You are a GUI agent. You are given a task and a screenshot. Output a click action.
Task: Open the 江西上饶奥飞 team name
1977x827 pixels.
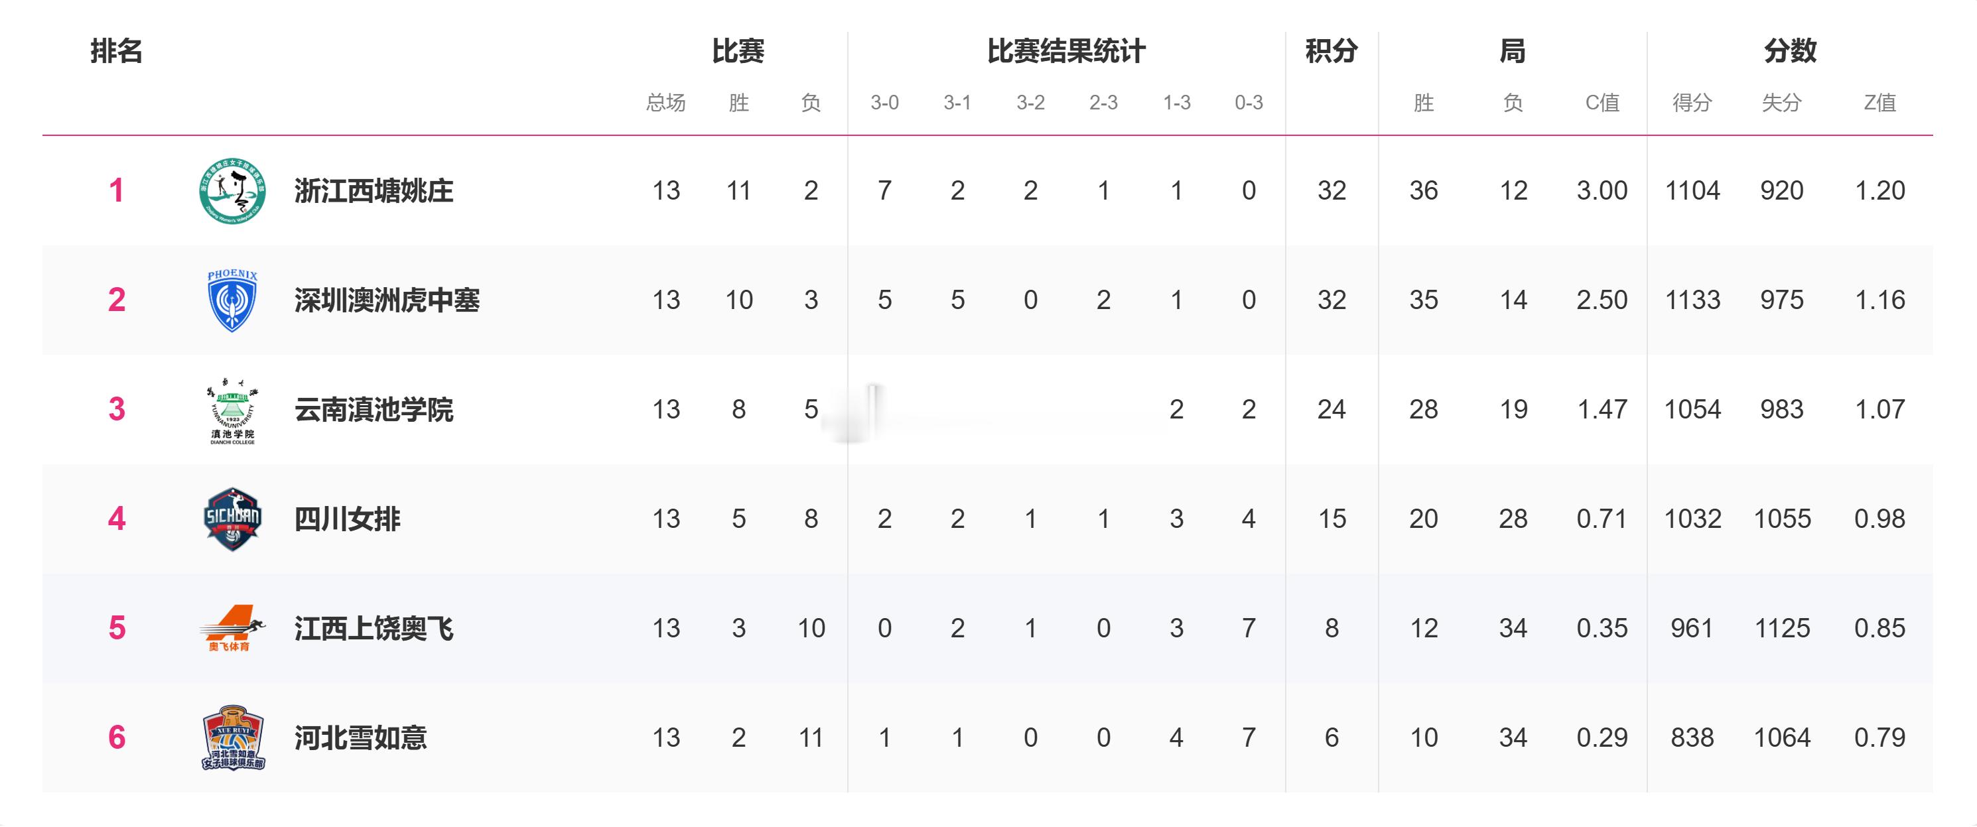pos(374,628)
